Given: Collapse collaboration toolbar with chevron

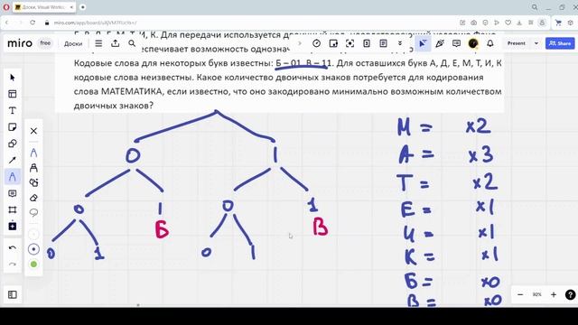Looking at the screenshot, I should (x=299, y=43).
